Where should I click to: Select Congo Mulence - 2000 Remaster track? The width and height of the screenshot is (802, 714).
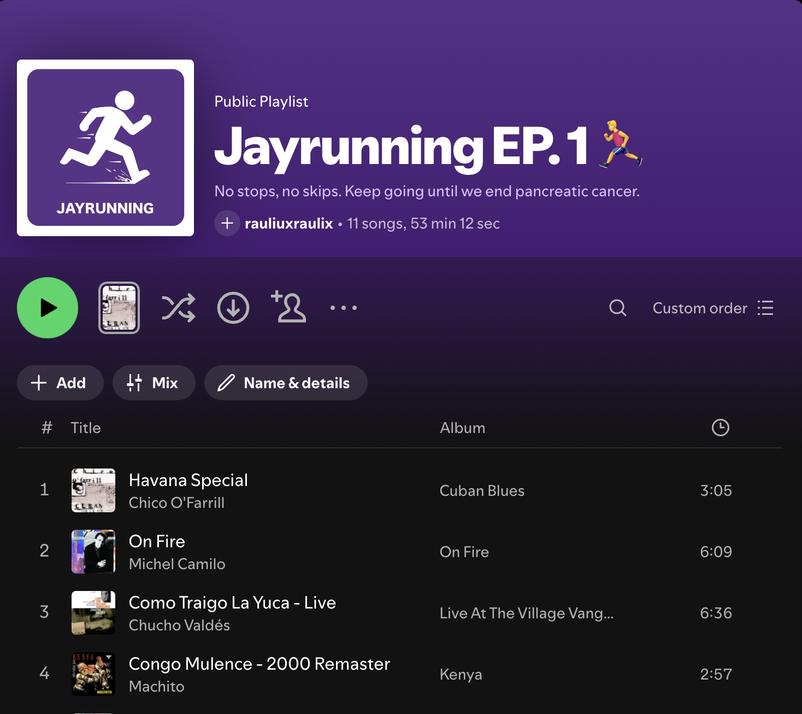[260, 664]
